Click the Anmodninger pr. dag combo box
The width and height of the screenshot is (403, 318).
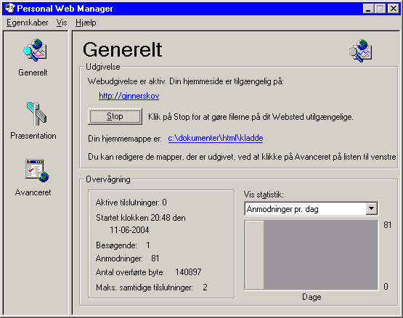click(x=311, y=209)
